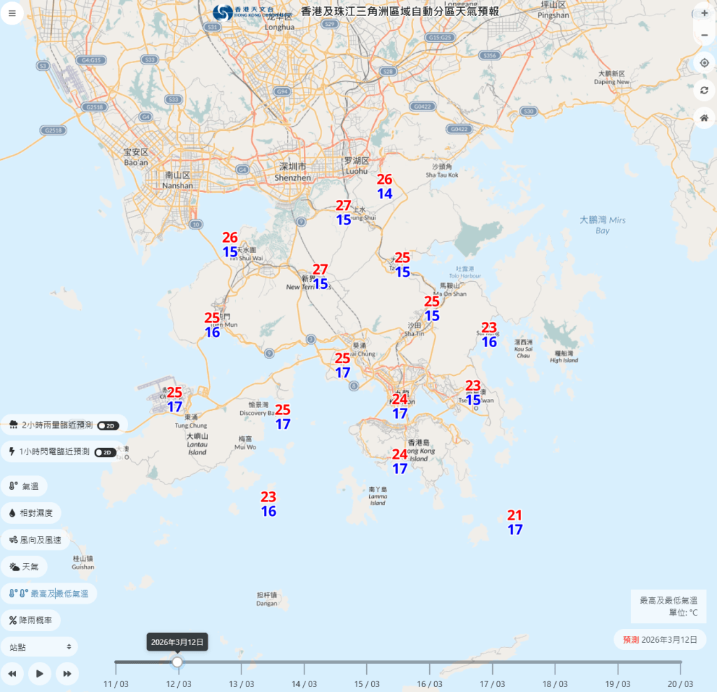Select the 相對濕度 humidity layer
The height and width of the screenshot is (692, 717).
(31, 513)
